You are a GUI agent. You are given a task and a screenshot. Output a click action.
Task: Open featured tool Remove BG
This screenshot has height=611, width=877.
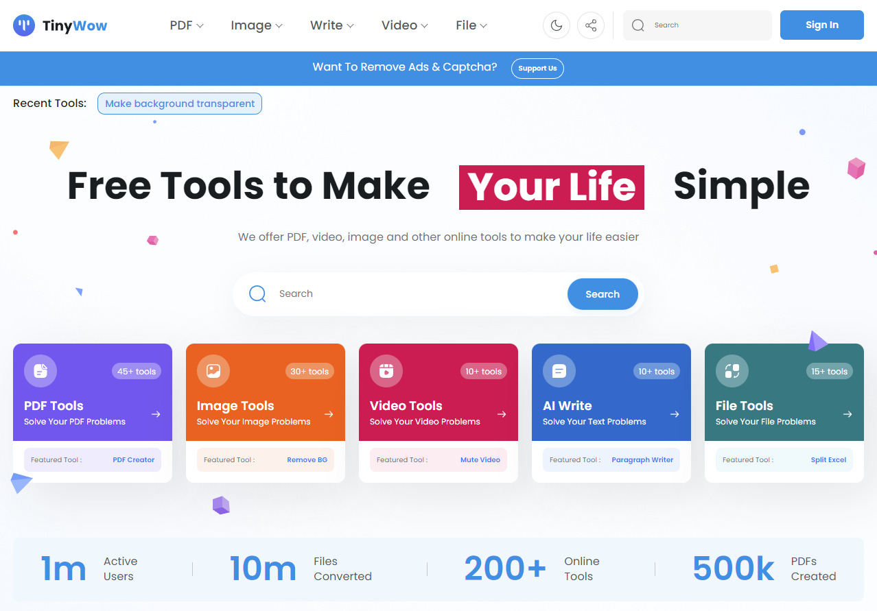307,459
